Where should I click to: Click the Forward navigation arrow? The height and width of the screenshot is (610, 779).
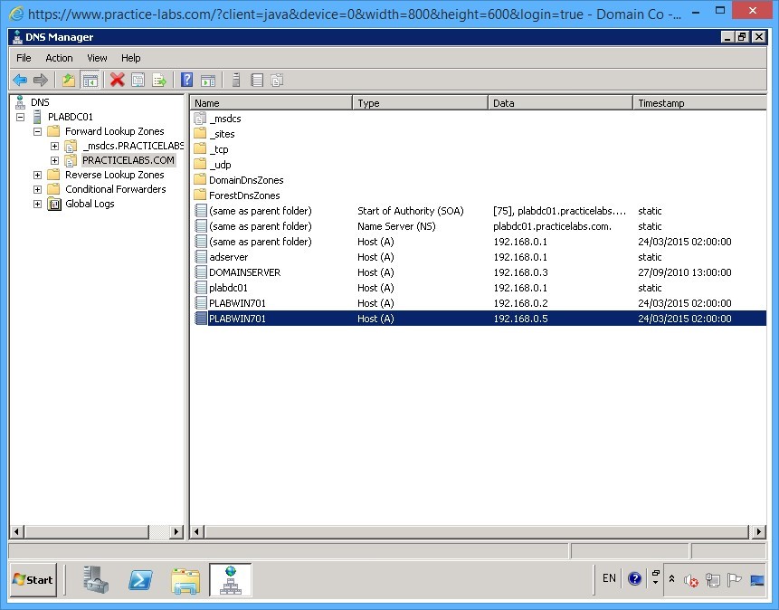click(x=41, y=80)
